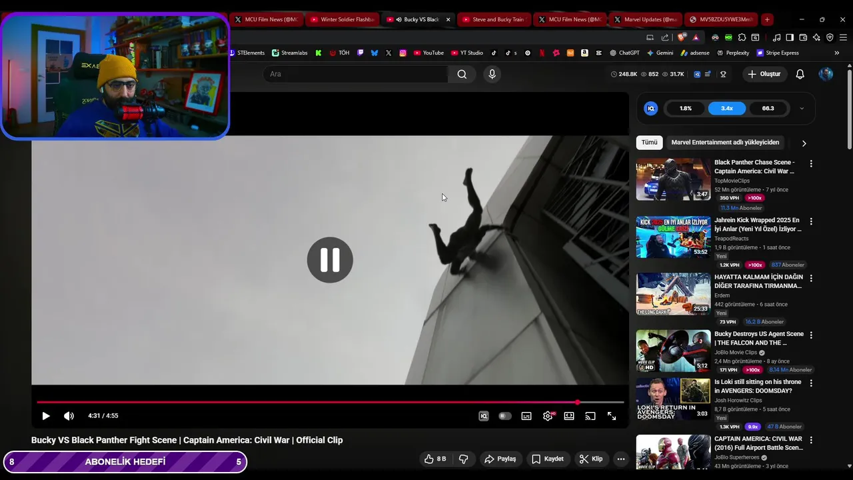Click the Klip button
This screenshot has height=480, width=853.
click(x=591, y=459)
